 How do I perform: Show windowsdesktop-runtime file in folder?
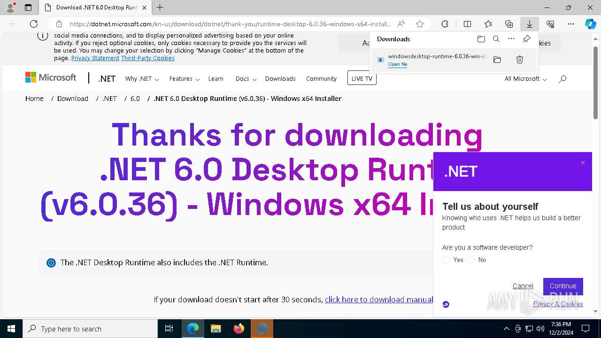pos(497,60)
